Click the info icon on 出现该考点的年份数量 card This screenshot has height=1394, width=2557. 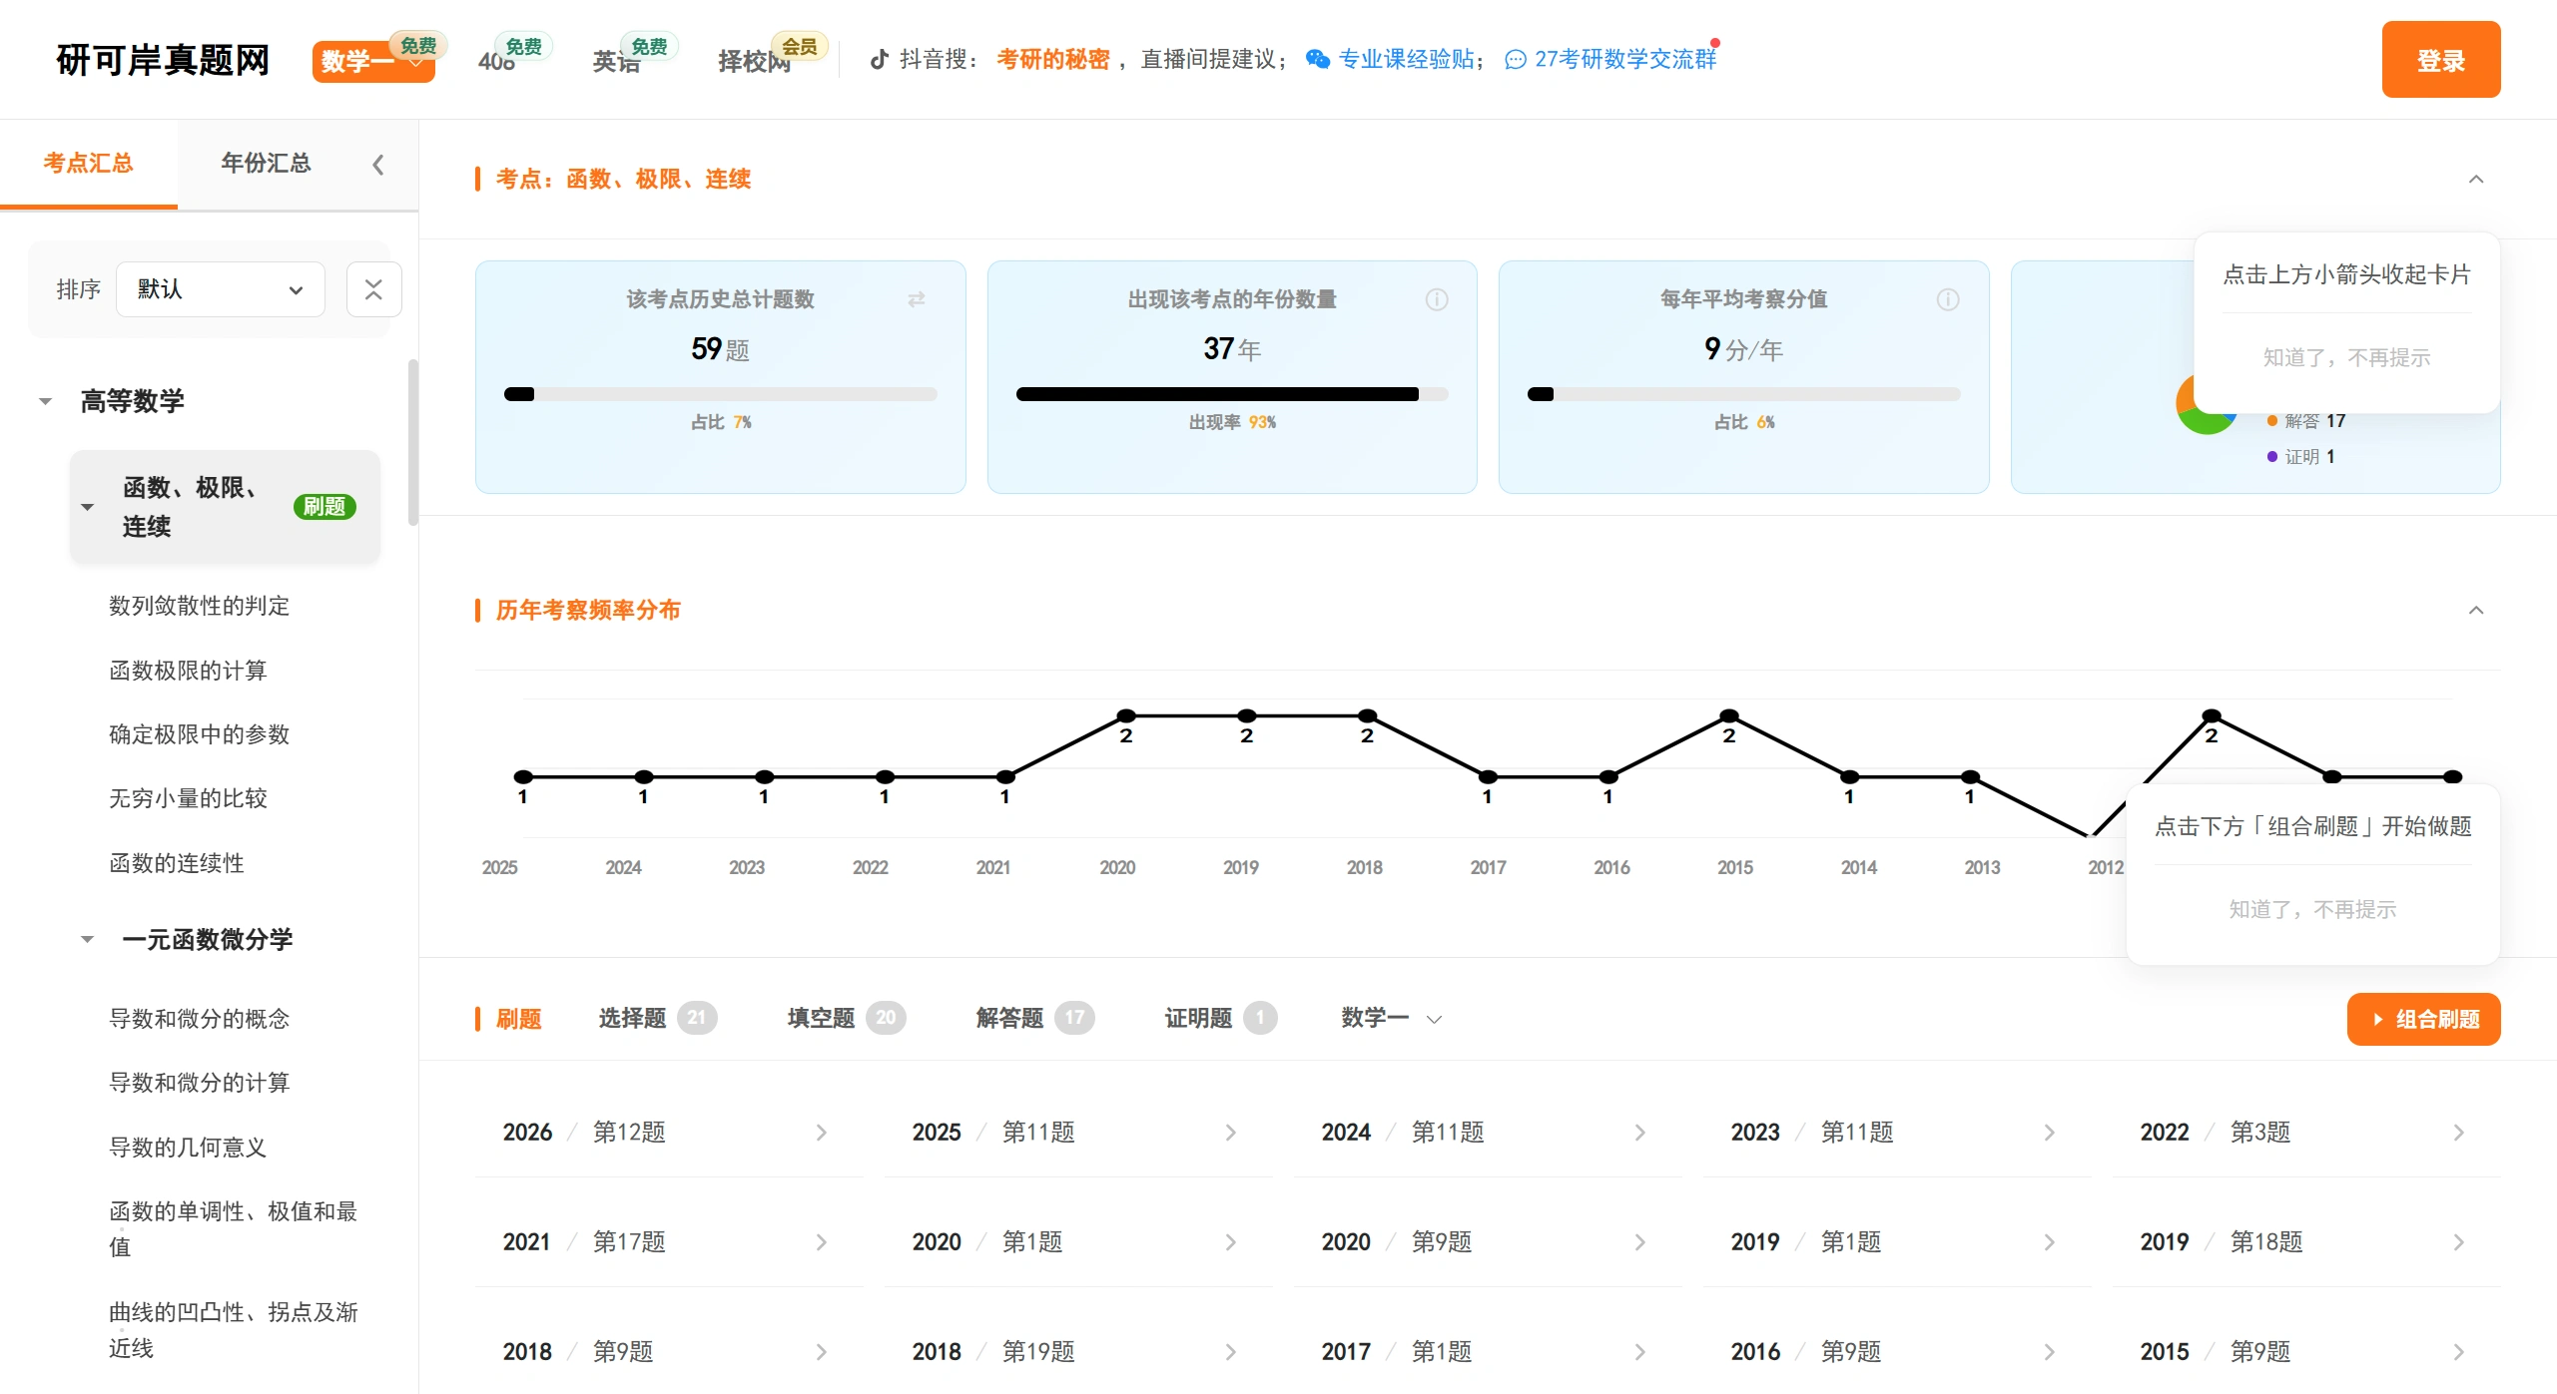[x=1437, y=299]
